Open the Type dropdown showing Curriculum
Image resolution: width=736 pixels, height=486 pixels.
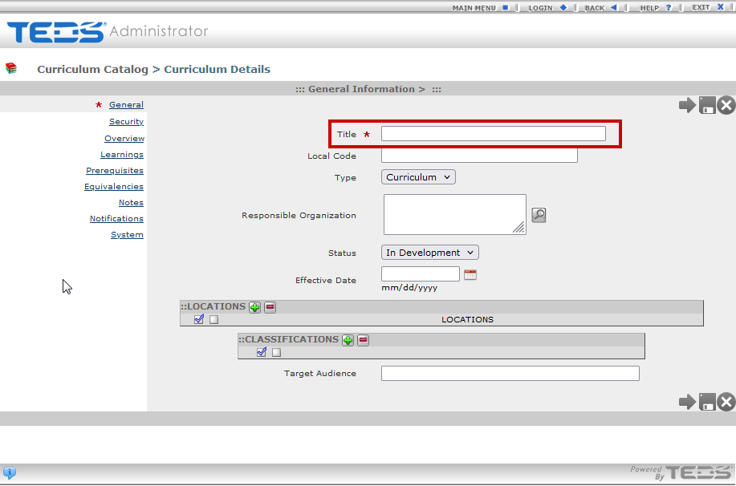418,177
